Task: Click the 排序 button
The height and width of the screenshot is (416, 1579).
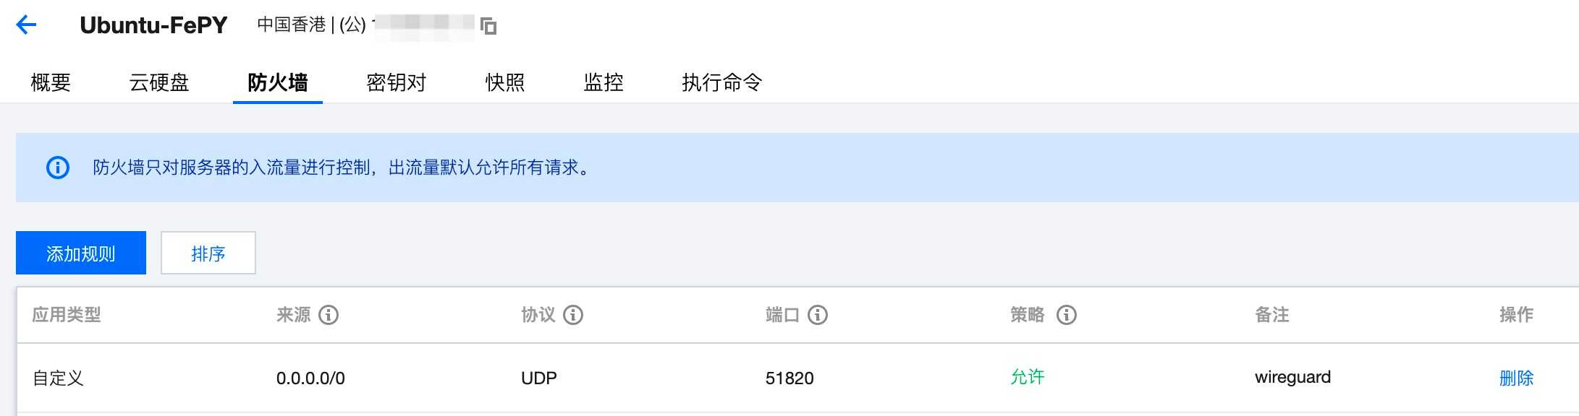Action: pyautogui.click(x=208, y=253)
